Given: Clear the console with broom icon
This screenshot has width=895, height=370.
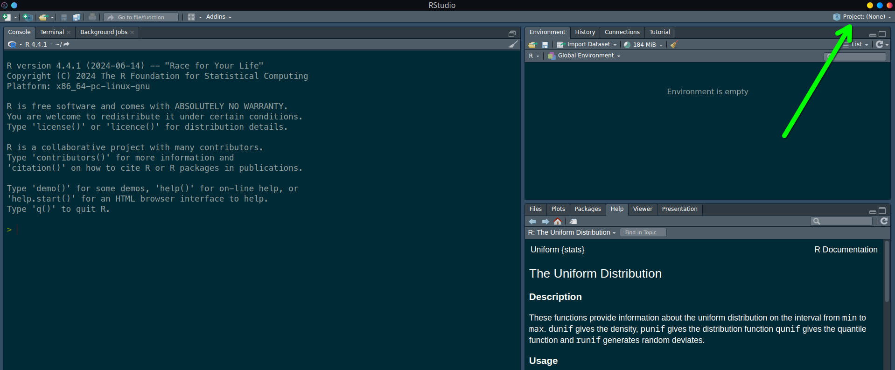Looking at the screenshot, I should [513, 44].
